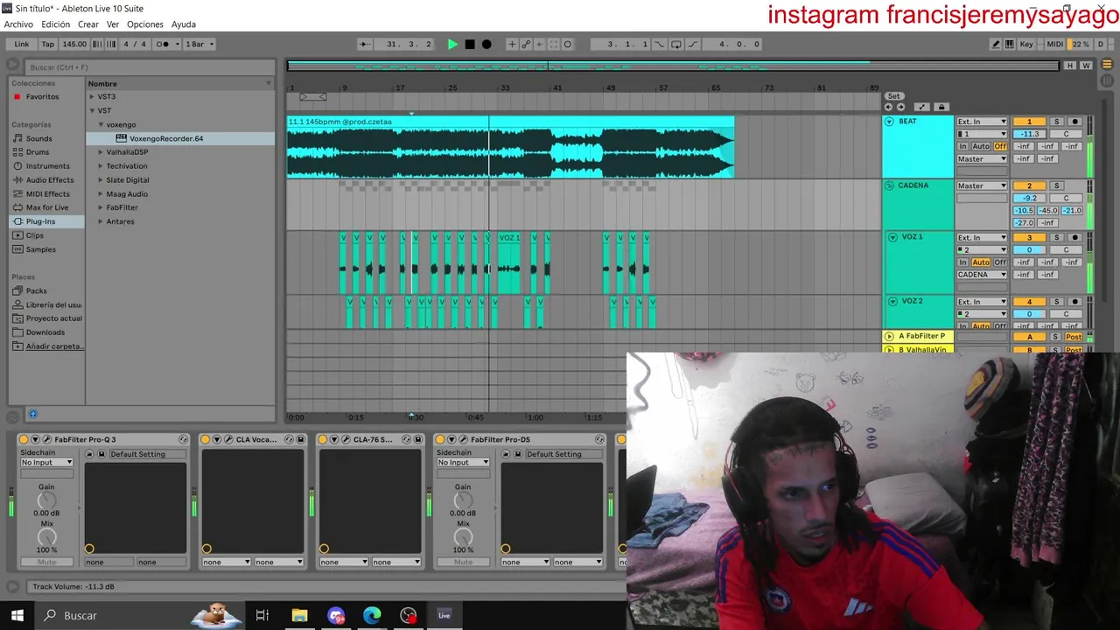Open Ayuda menu
Screen dimensions: 1120x630
(184, 24)
